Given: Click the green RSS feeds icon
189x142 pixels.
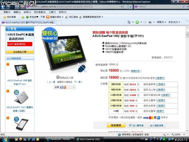Looking at the screenshot, I should click(x=137, y=22).
